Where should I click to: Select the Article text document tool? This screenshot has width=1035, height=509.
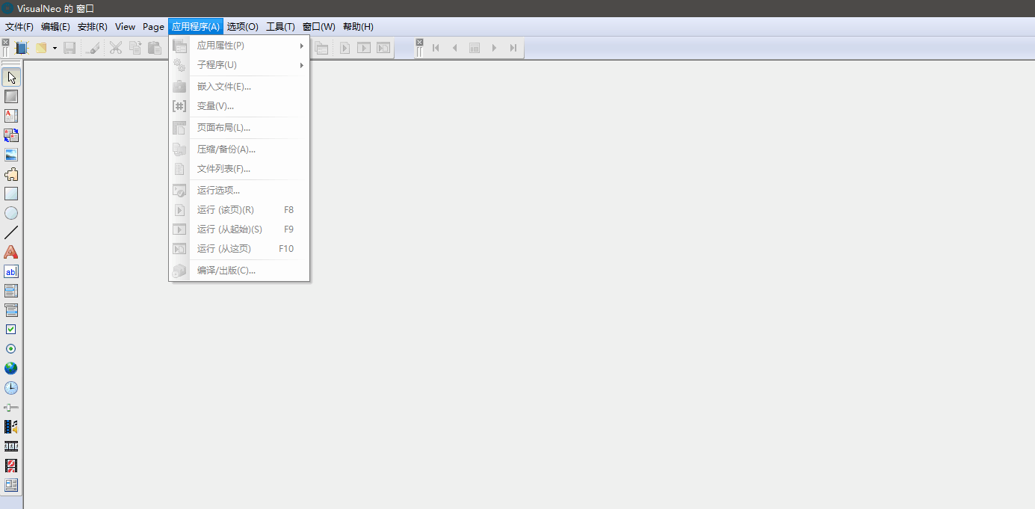click(11, 116)
